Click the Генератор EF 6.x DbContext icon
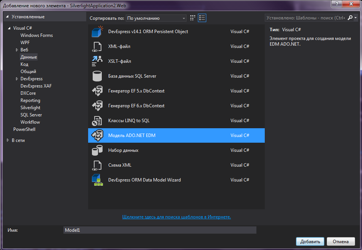Screen dimensions: 362x250 coord(97,106)
